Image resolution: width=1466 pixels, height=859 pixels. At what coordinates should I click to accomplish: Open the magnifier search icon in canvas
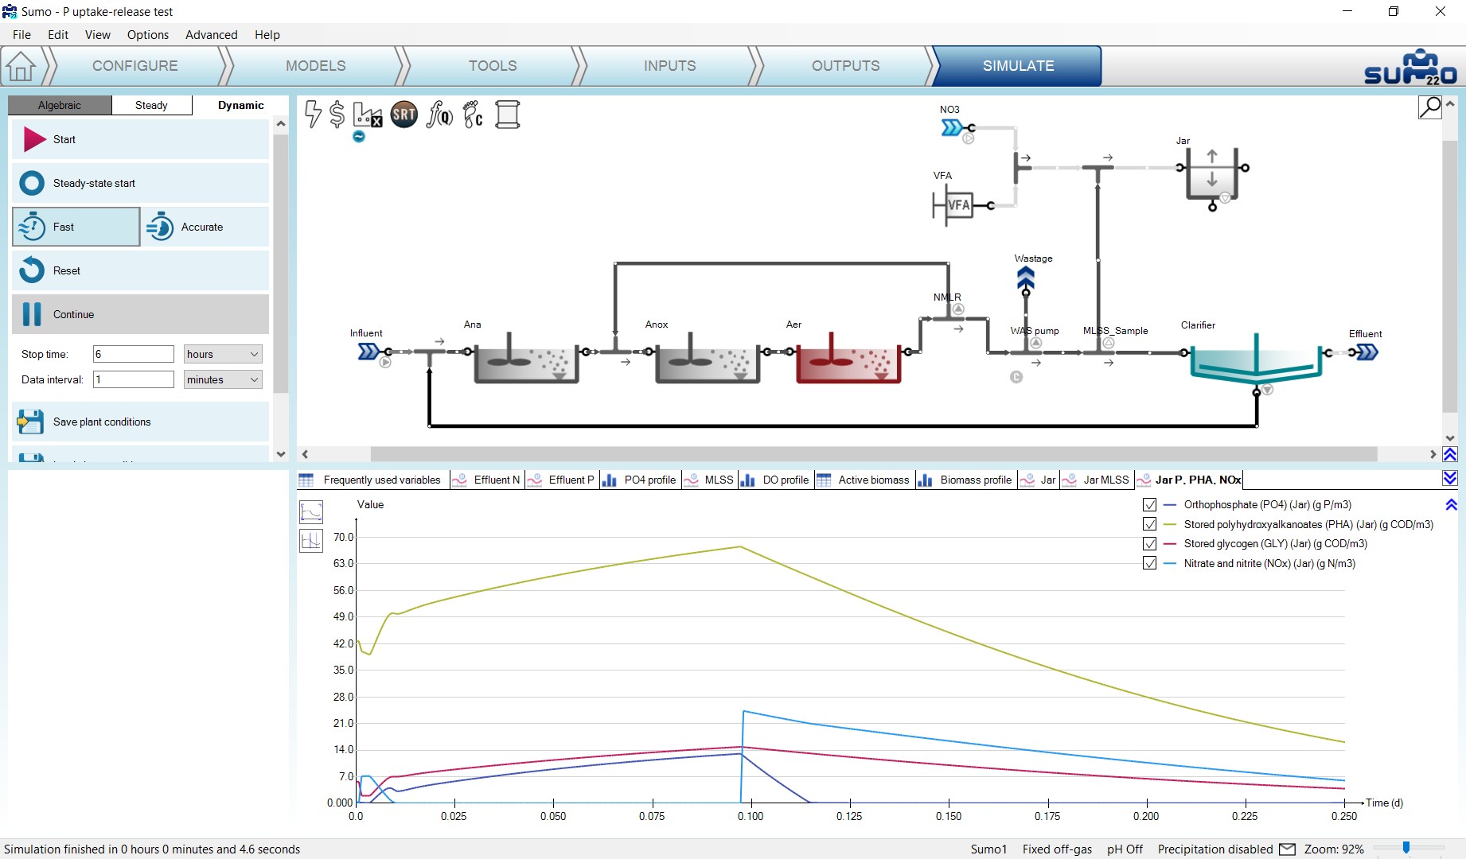point(1429,107)
